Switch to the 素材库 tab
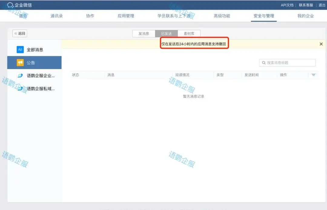Image resolution: width=327 pixels, height=210 pixels. click(x=189, y=34)
